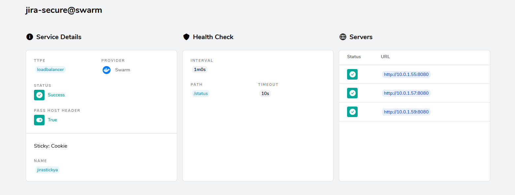
Task: Open server URL http://10.0.1.57:8080
Action: tap(406, 93)
